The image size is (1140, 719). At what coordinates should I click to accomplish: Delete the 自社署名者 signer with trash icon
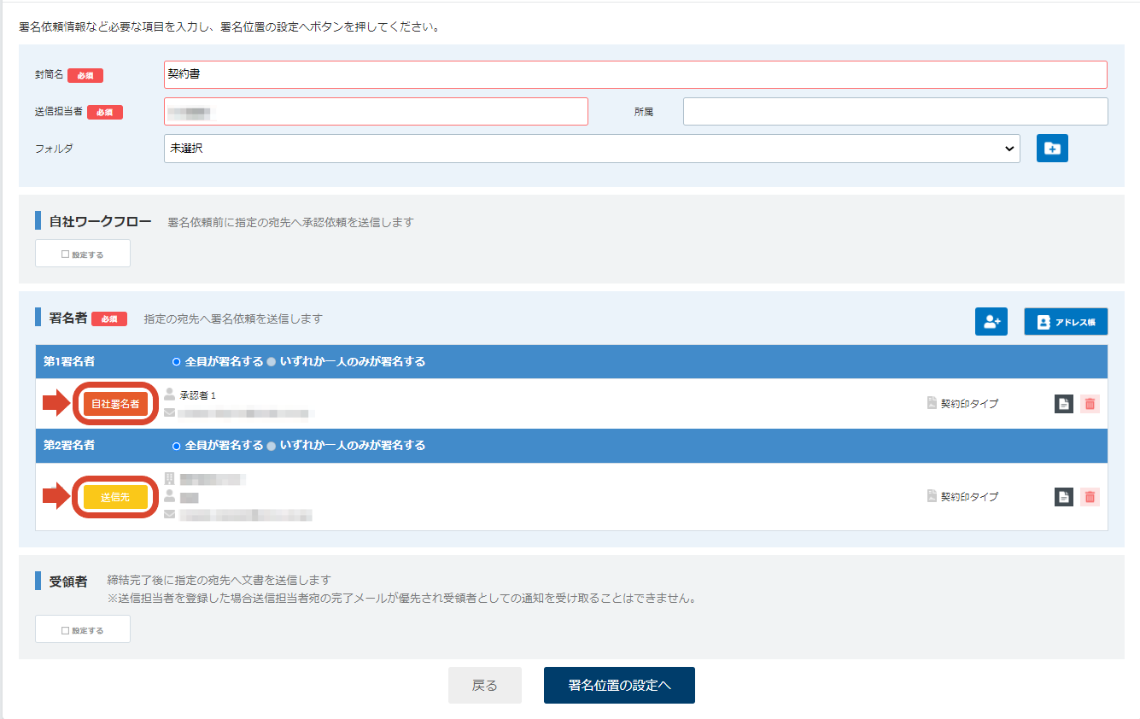pyautogui.click(x=1090, y=404)
